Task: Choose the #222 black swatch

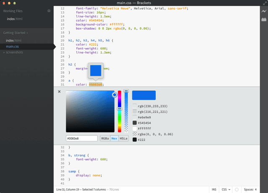Action: pyautogui.click(x=134, y=140)
